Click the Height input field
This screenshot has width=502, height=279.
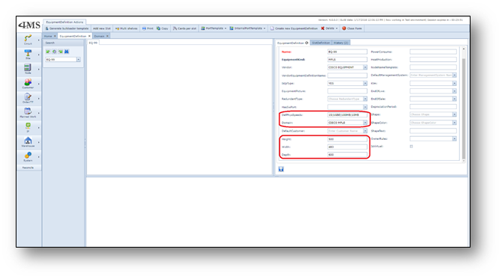coord(348,139)
